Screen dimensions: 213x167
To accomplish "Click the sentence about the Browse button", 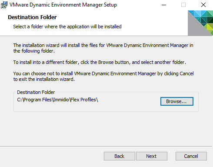I will [x=100, y=62].
